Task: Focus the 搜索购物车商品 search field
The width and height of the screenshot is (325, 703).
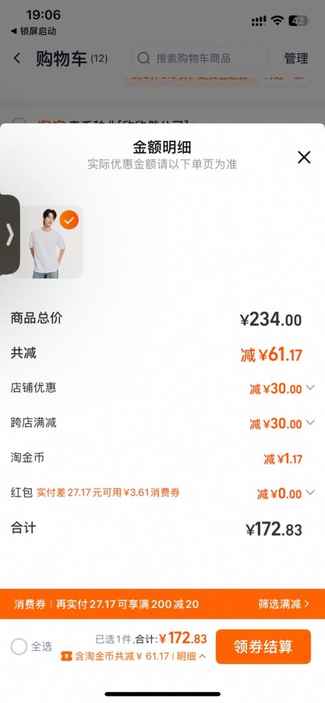Action: tap(199, 59)
